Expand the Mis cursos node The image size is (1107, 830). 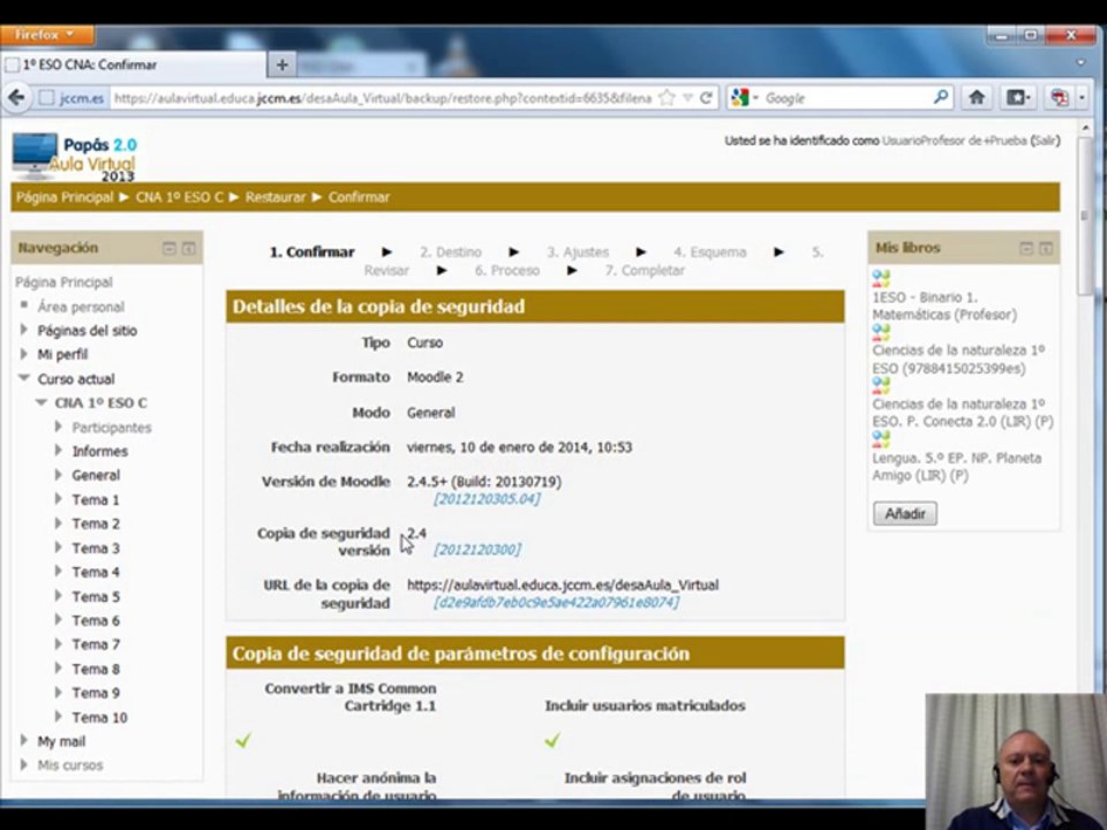coord(24,765)
